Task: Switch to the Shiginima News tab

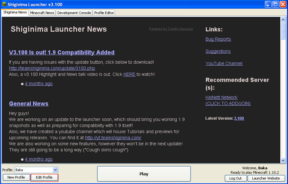Action: [15, 12]
